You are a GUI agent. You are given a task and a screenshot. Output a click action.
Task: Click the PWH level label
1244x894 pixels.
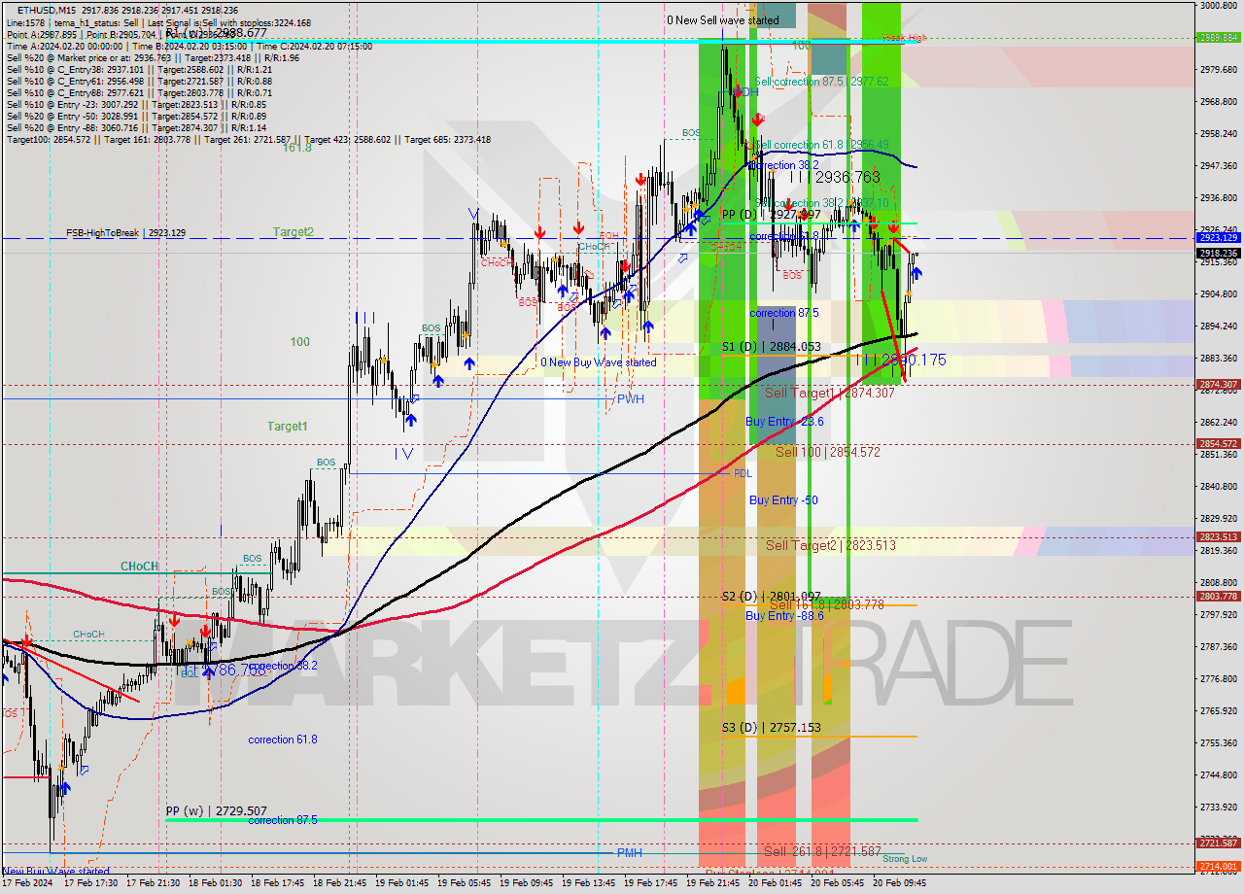pyautogui.click(x=630, y=399)
